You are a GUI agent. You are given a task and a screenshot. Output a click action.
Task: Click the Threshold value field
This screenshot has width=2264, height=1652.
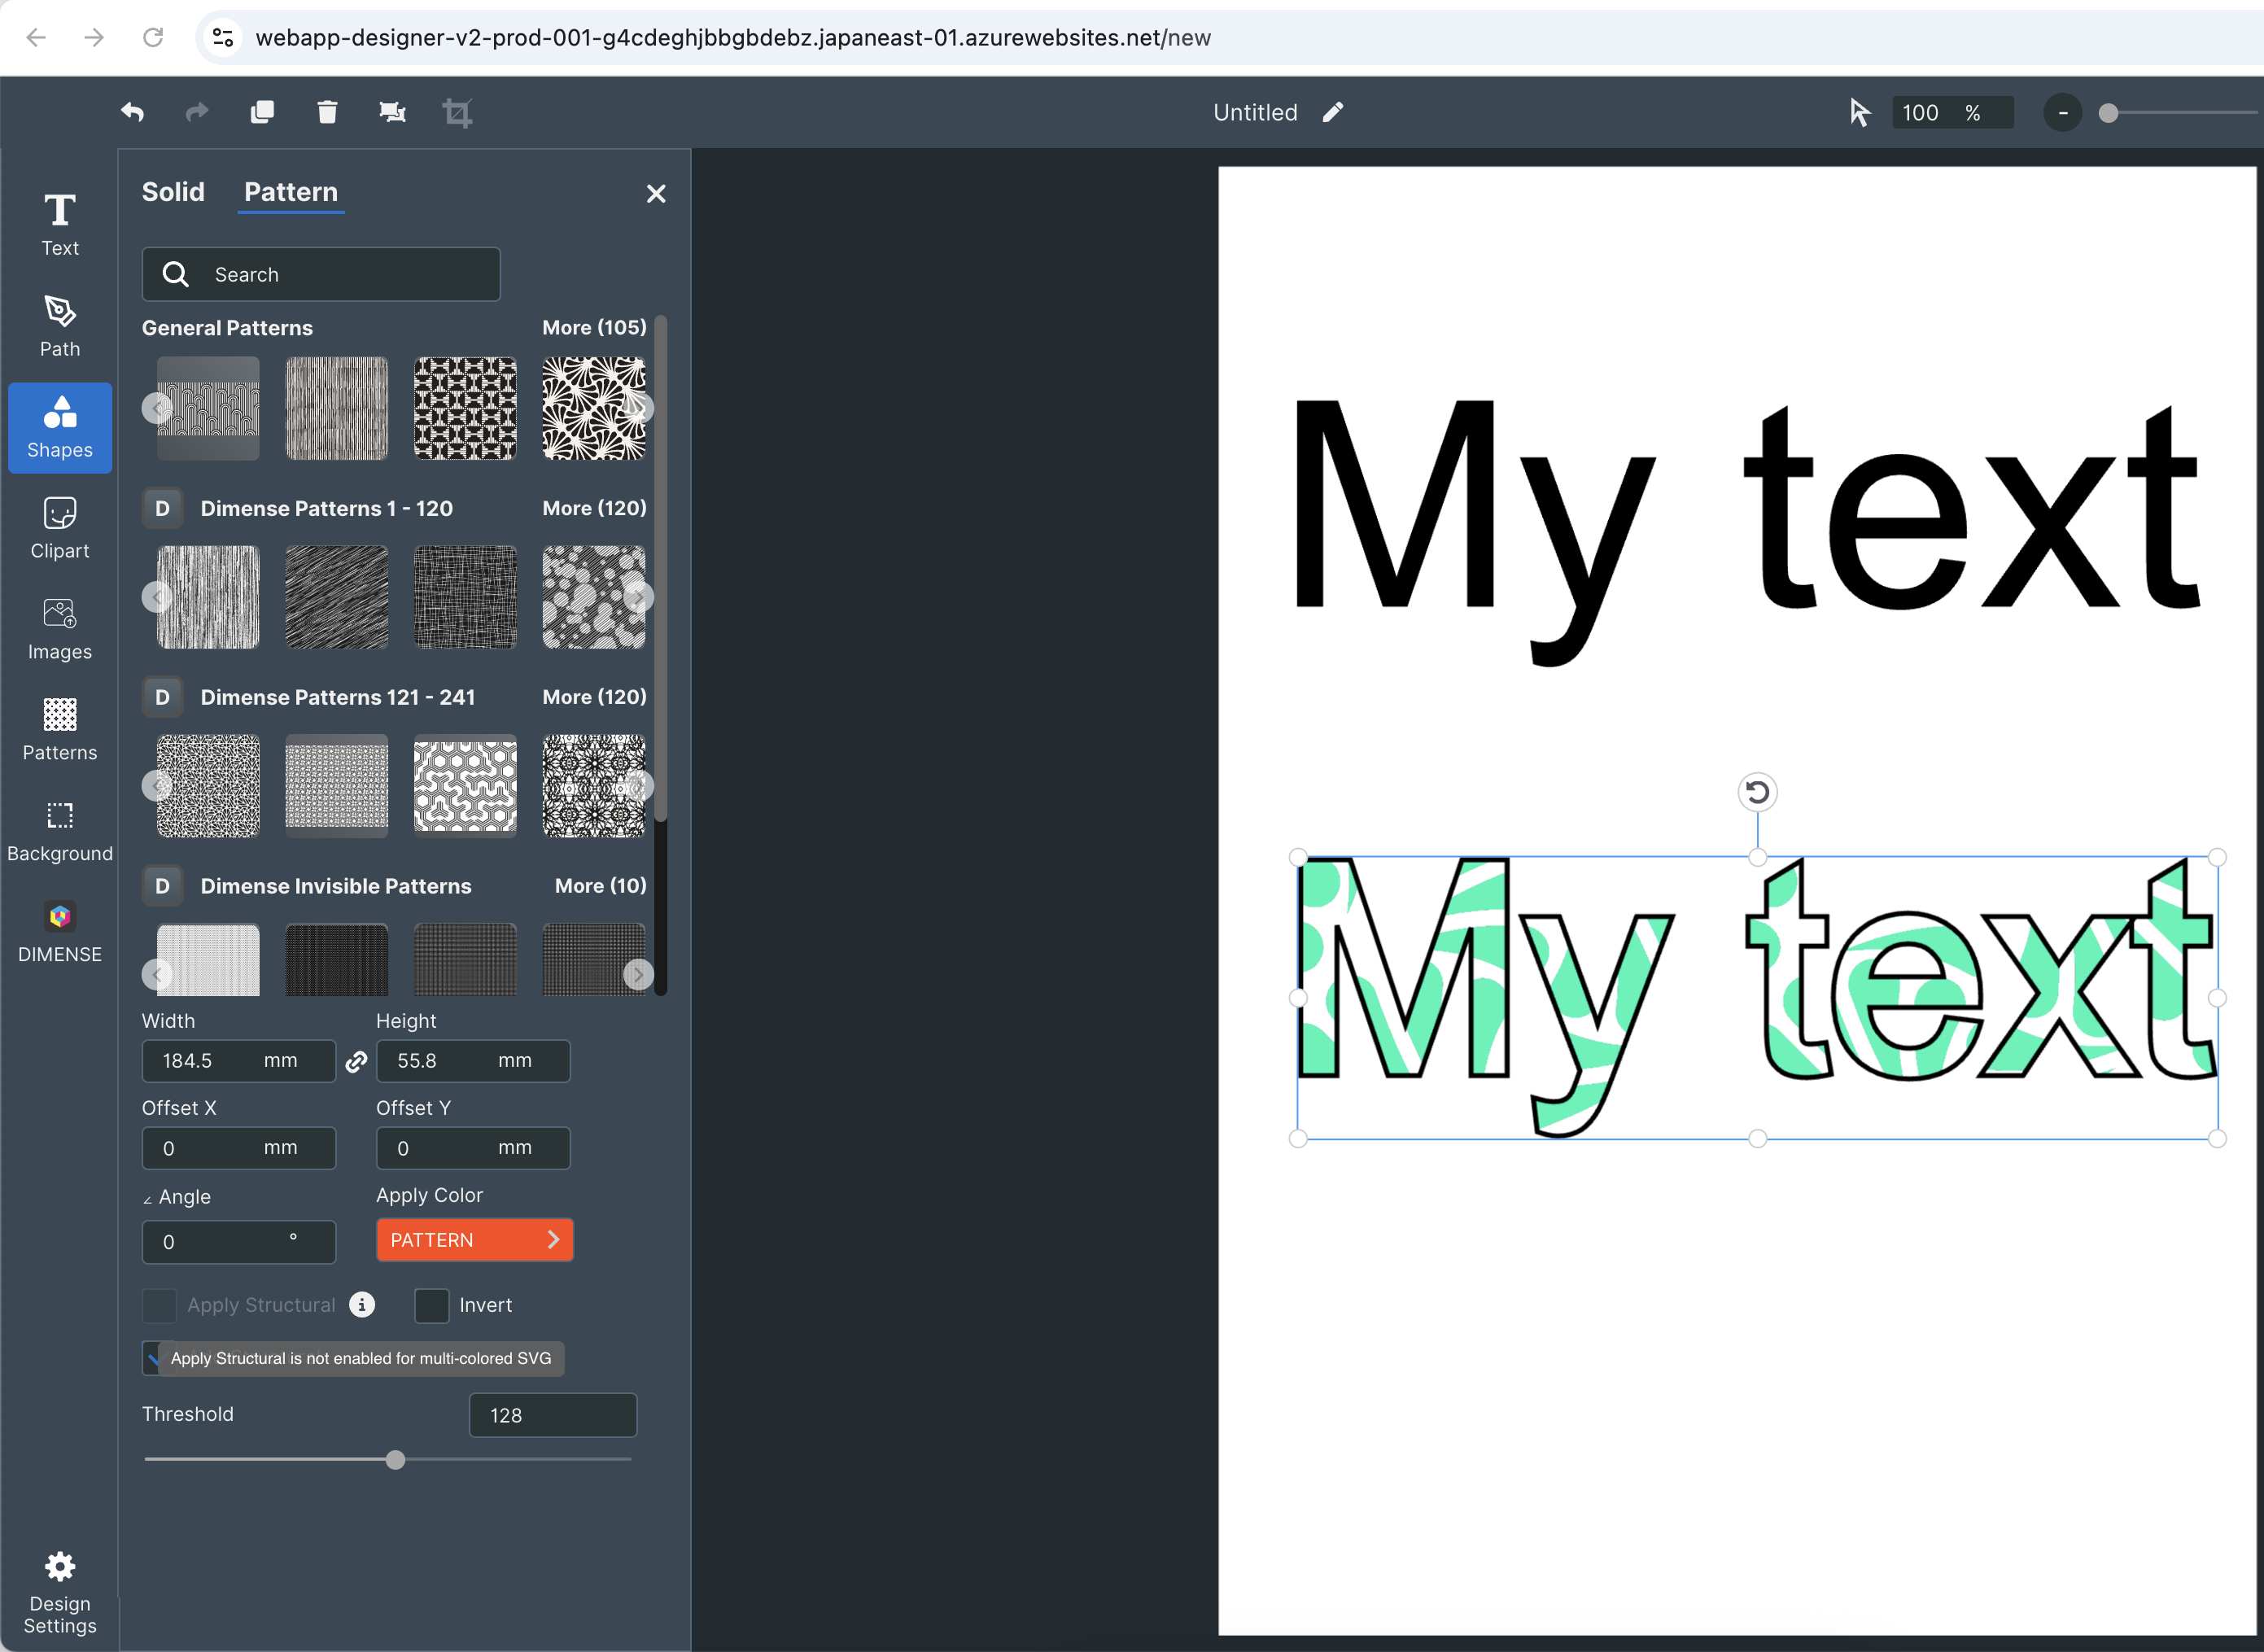click(553, 1415)
